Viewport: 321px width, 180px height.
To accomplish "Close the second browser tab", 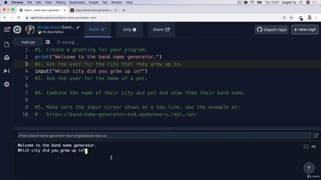I will (115, 10).
